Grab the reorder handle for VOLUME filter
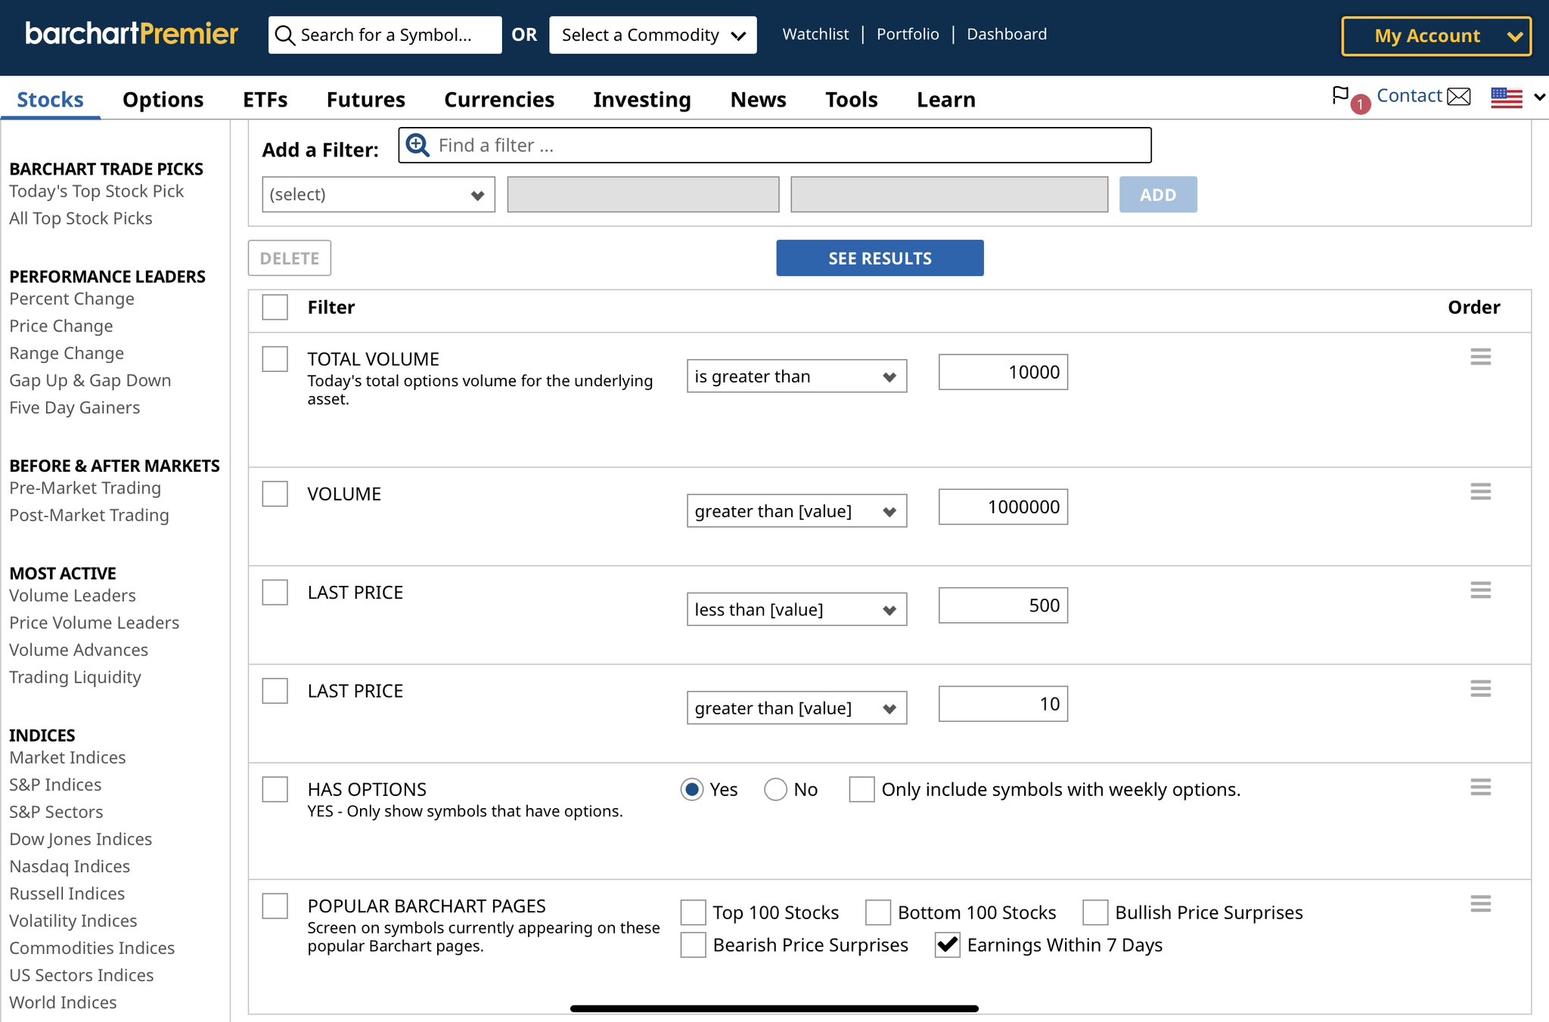The width and height of the screenshot is (1549, 1022). (x=1480, y=492)
